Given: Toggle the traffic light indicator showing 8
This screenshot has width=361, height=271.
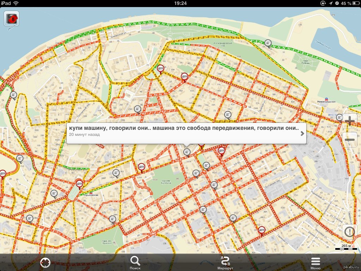Looking at the screenshot, I should [x=11, y=19].
